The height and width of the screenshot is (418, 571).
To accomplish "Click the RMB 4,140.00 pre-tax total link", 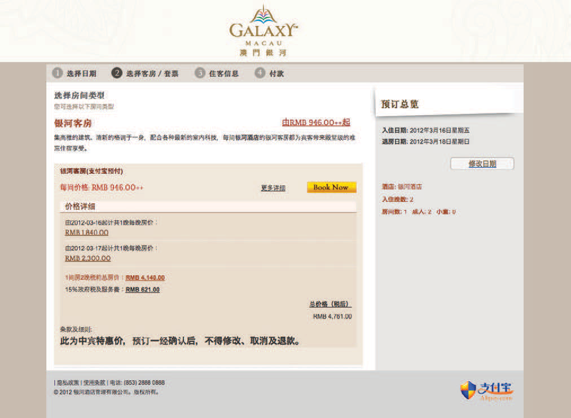I will 145,278.
